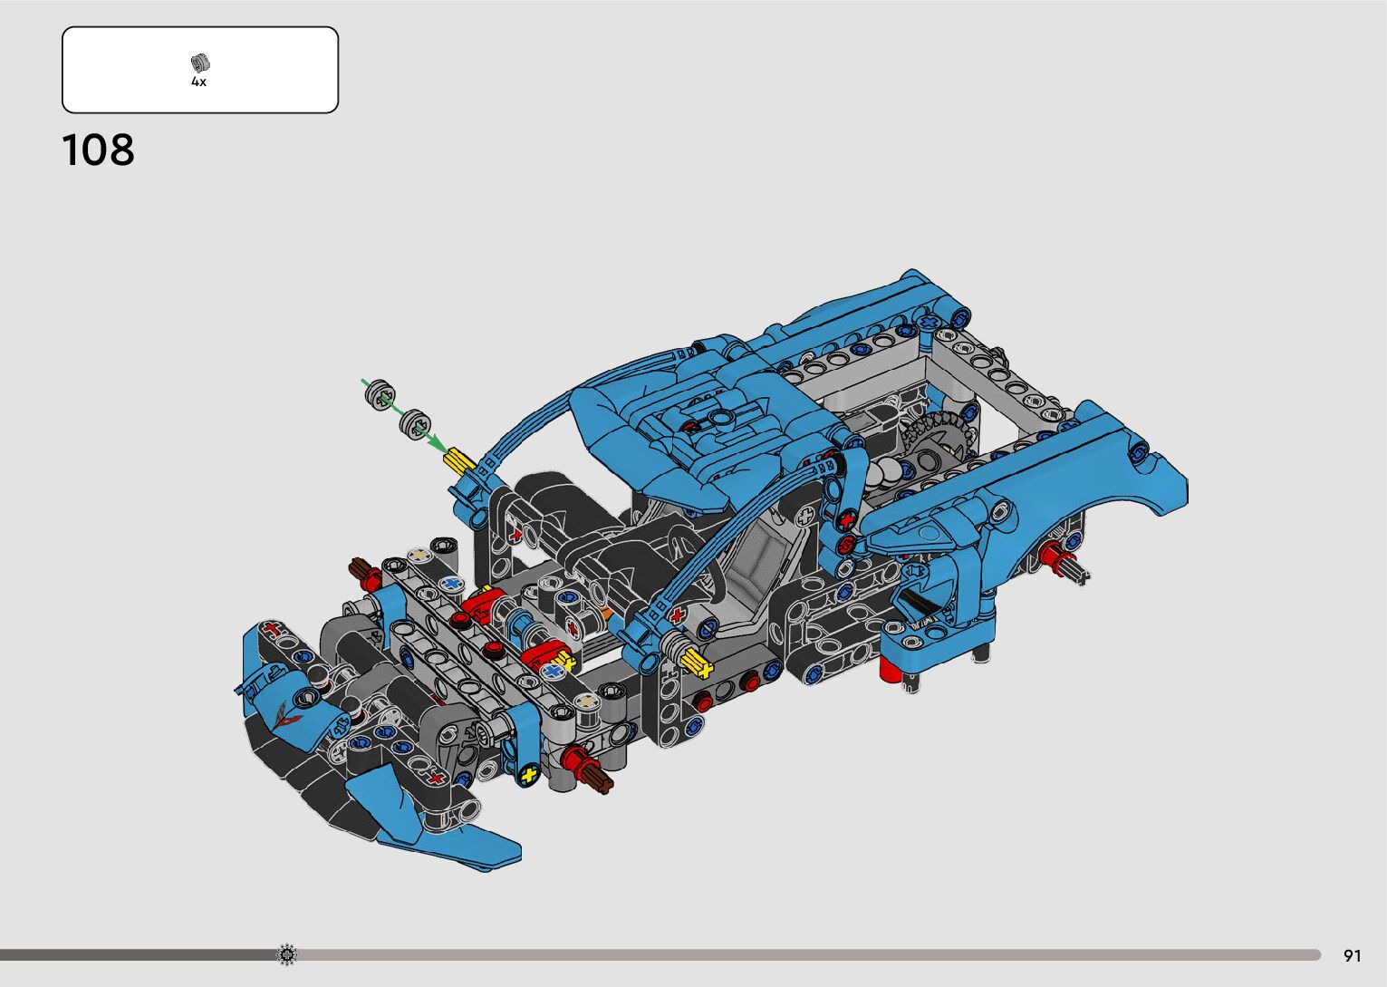Select the upper-left gray bushing on the green arrow

(x=380, y=395)
